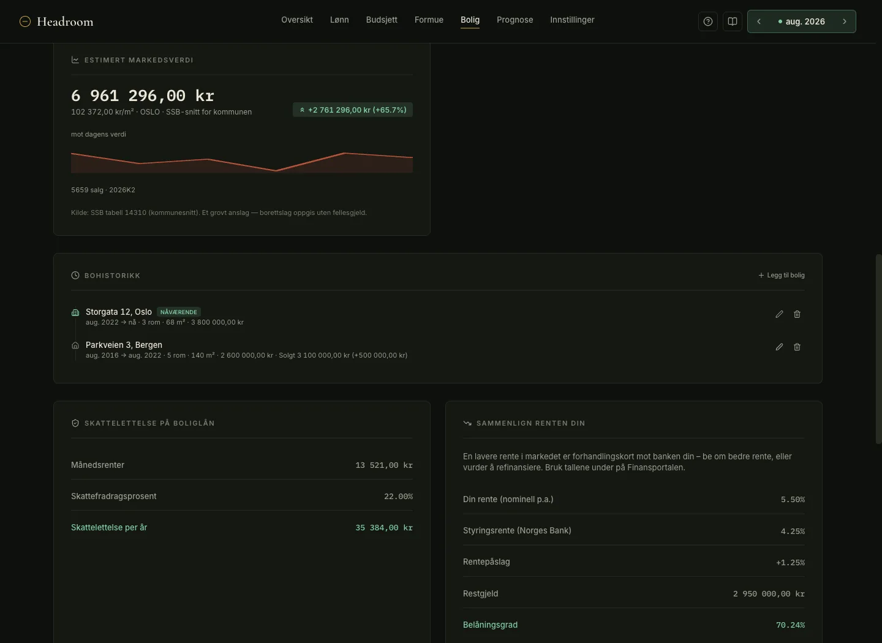Open the Oversikt tab

coord(297,20)
